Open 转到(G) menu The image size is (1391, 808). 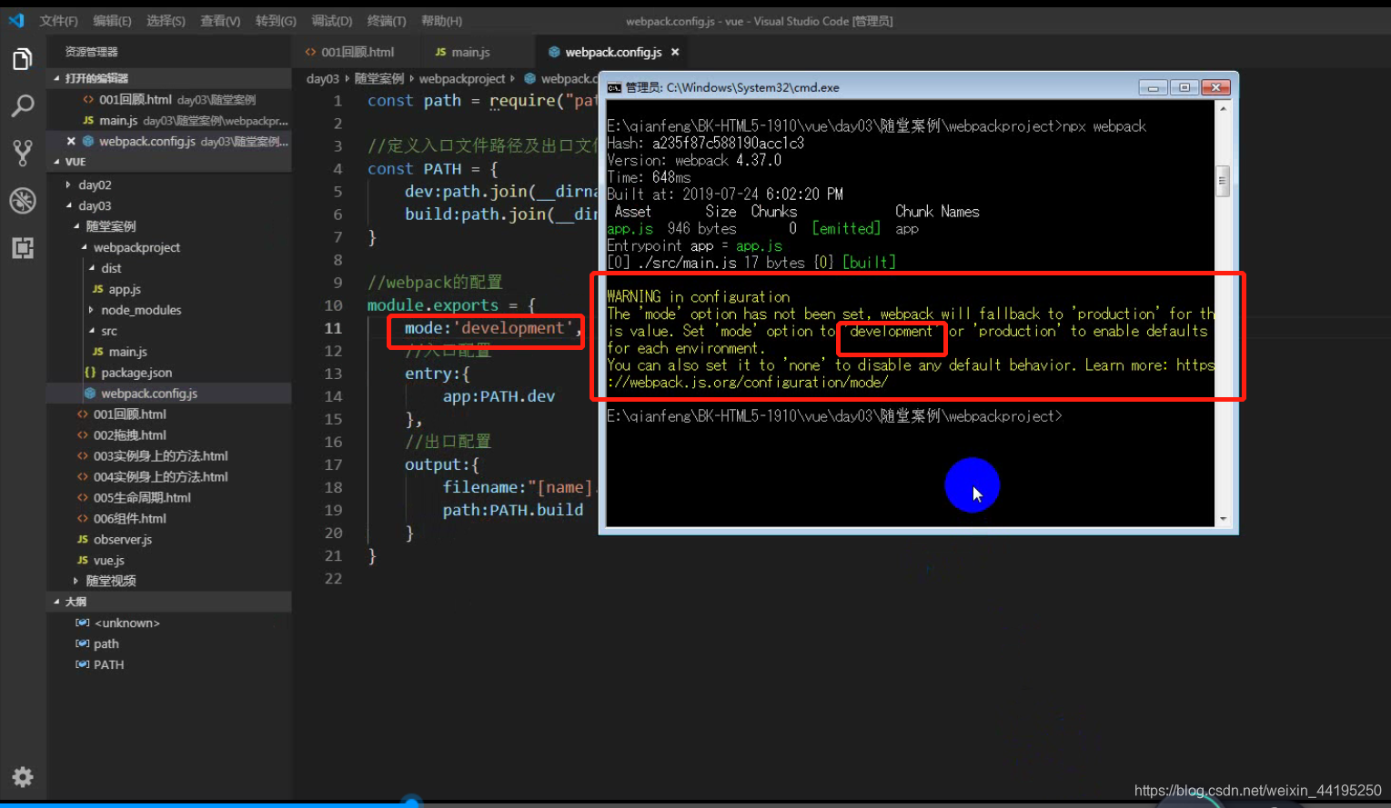click(x=276, y=21)
